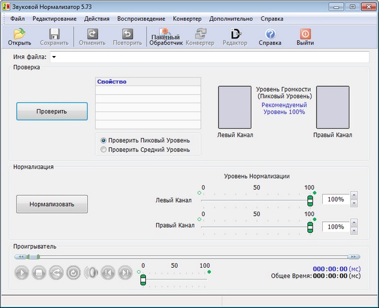Click the red Выйти exit icon
The height and width of the screenshot is (308, 379).
tap(305, 33)
